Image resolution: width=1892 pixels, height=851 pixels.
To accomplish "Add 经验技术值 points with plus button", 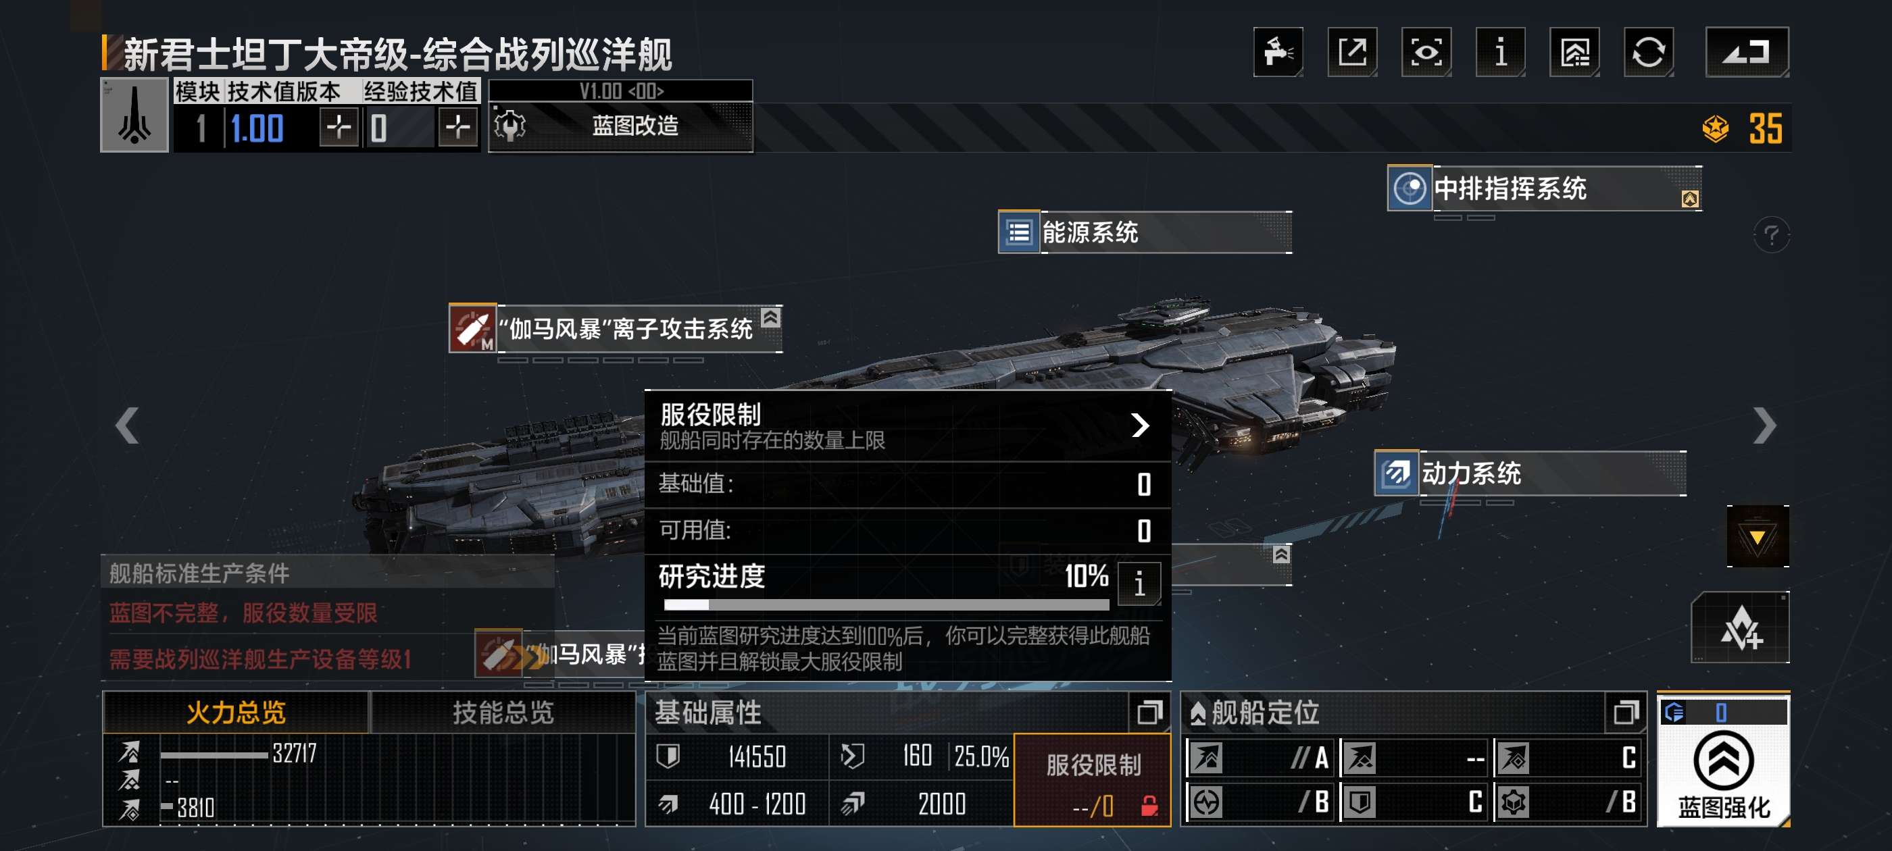I will coord(458,128).
